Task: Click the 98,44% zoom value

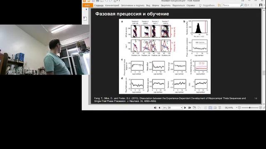Action: [x=229, y=108]
